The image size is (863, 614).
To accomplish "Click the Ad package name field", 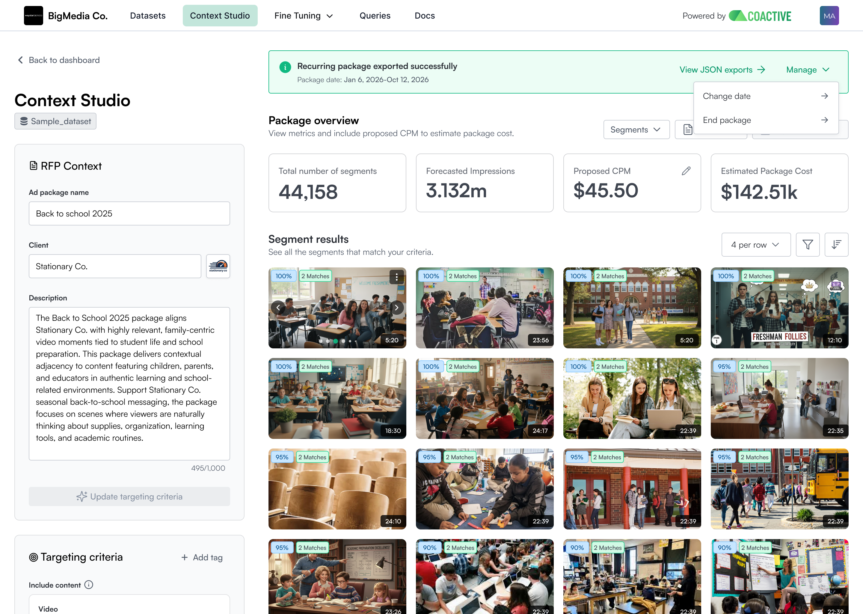I will 129,214.
